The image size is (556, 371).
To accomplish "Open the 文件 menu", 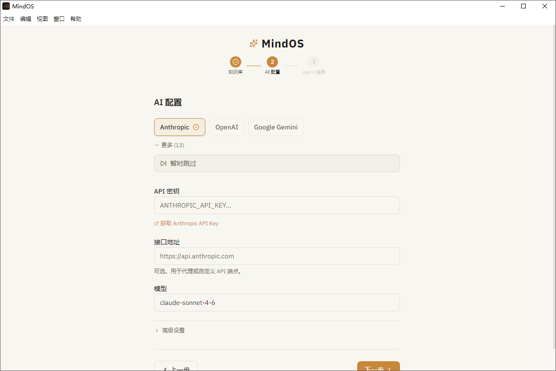I will [8, 19].
